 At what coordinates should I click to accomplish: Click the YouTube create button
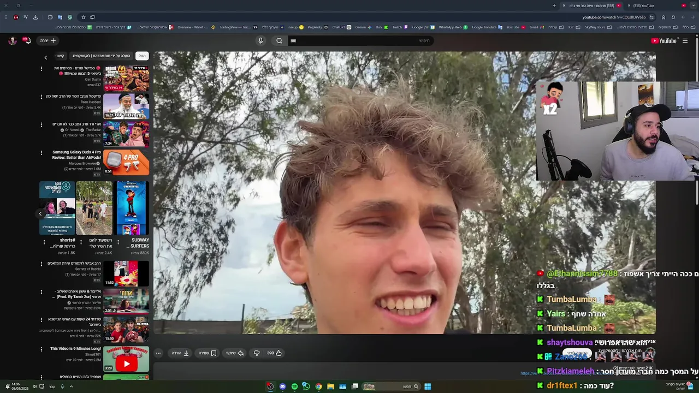pos(48,40)
